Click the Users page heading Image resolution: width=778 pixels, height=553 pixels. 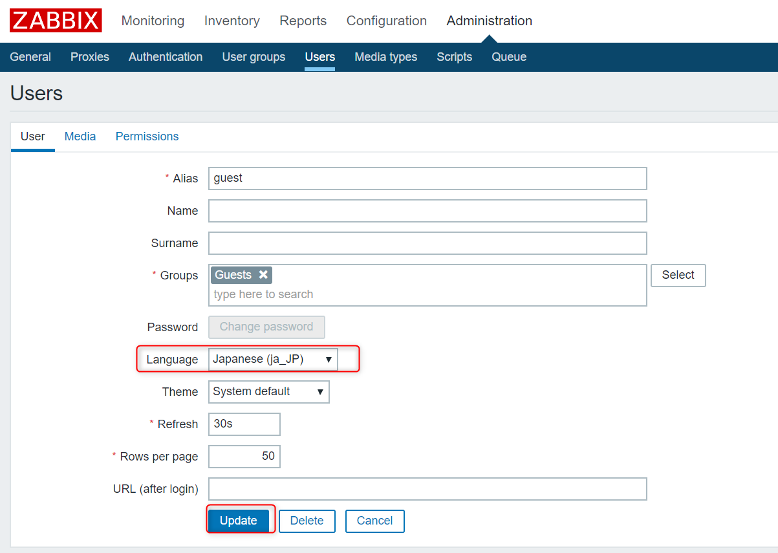point(37,94)
